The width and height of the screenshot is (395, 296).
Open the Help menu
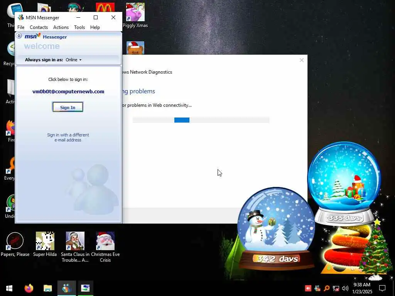95,27
